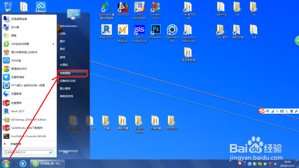Expand 360安全浏览器 submenu arrow
The height and width of the screenshot is (168, 299).
pyautogui.click(x=53, y=44)
